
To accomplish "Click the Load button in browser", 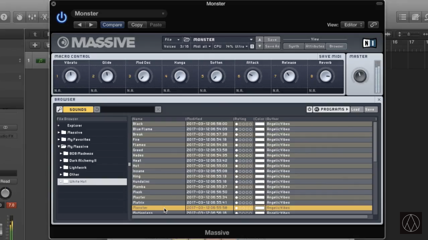I will point(355,109).
